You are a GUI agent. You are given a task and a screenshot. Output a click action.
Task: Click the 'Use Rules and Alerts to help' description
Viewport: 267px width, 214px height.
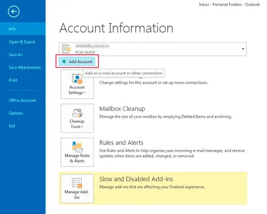(172, 153)
